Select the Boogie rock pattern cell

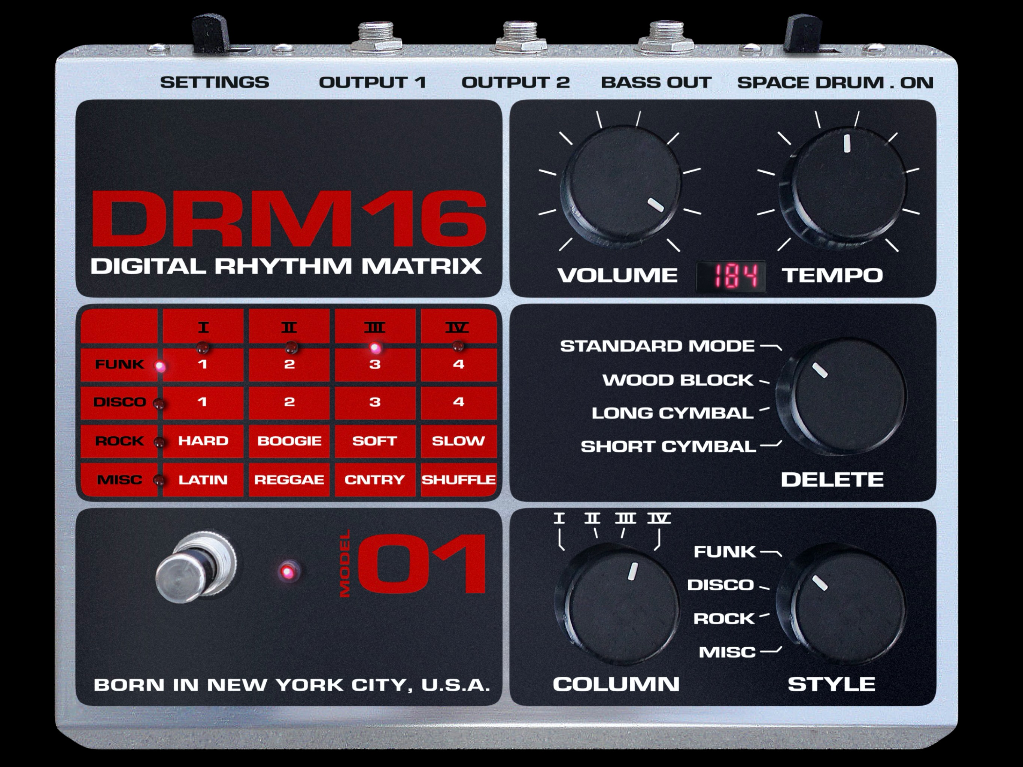289,441
